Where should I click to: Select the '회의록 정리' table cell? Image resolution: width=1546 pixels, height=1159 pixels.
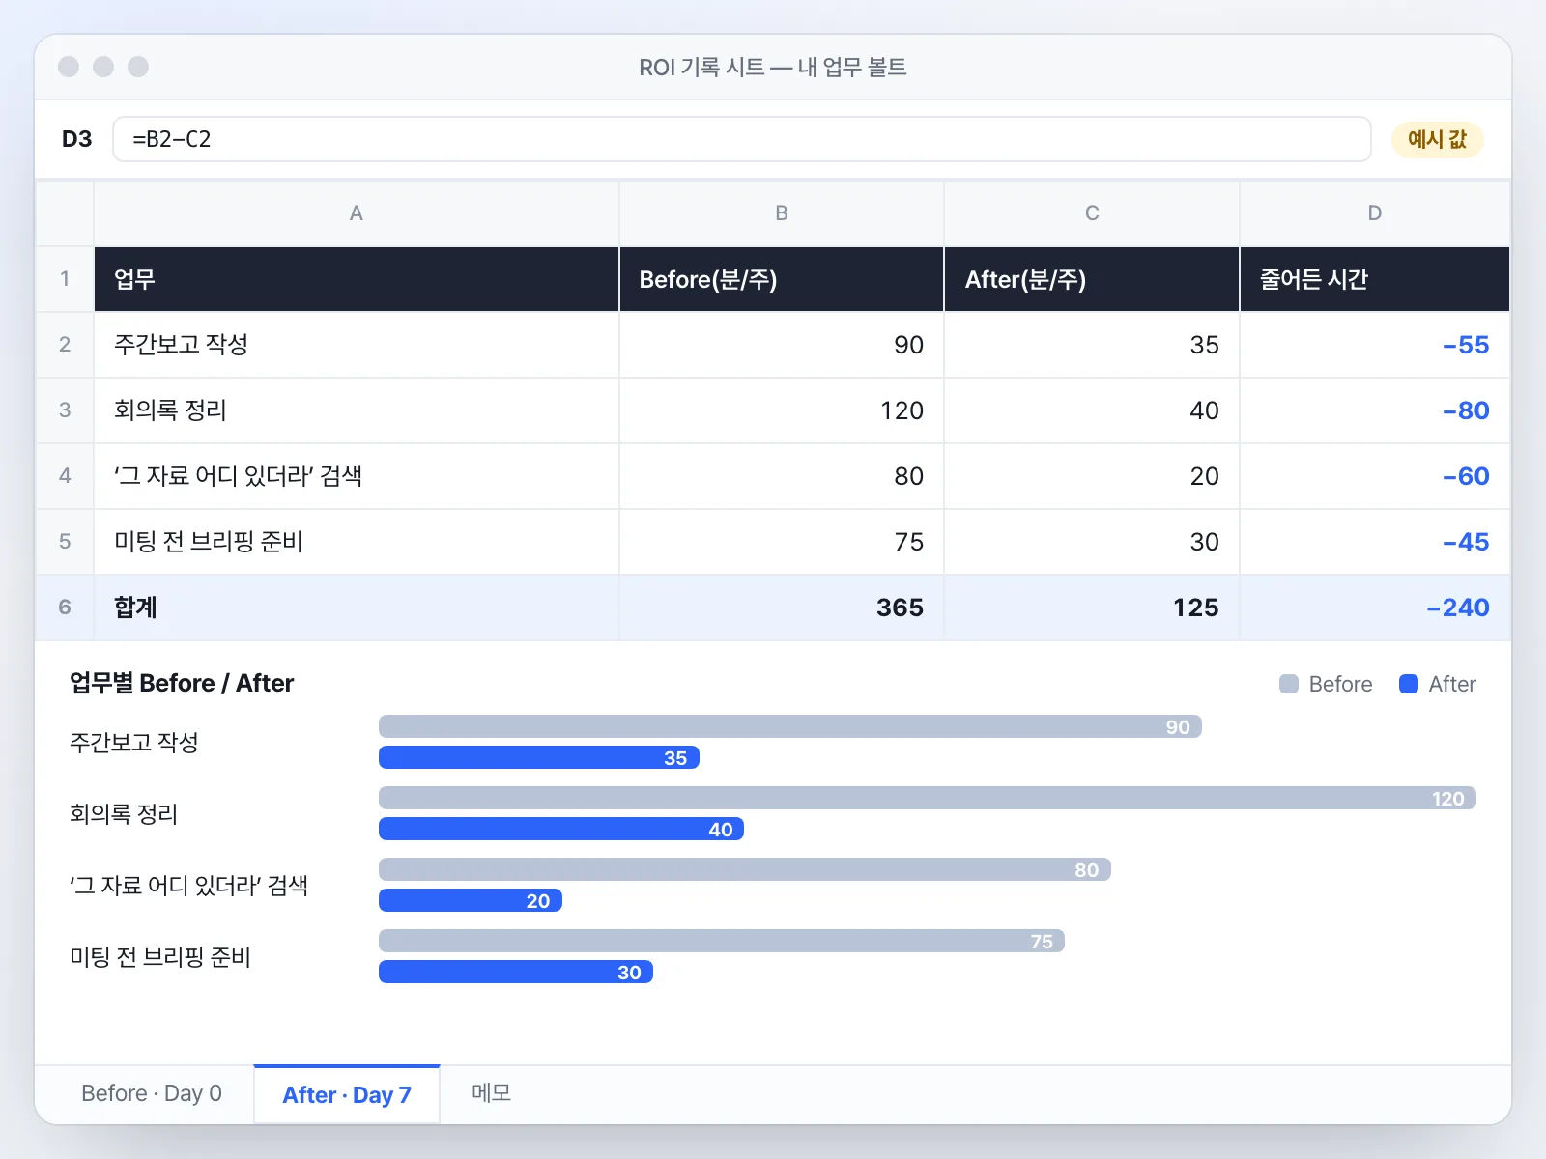pos(357,410)
